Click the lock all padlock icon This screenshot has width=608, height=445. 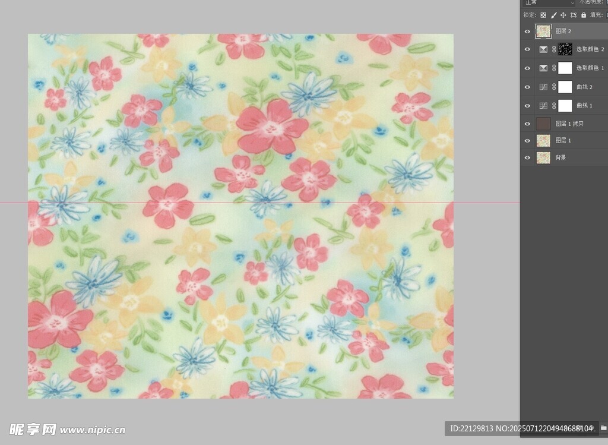[x=584, y=15]
